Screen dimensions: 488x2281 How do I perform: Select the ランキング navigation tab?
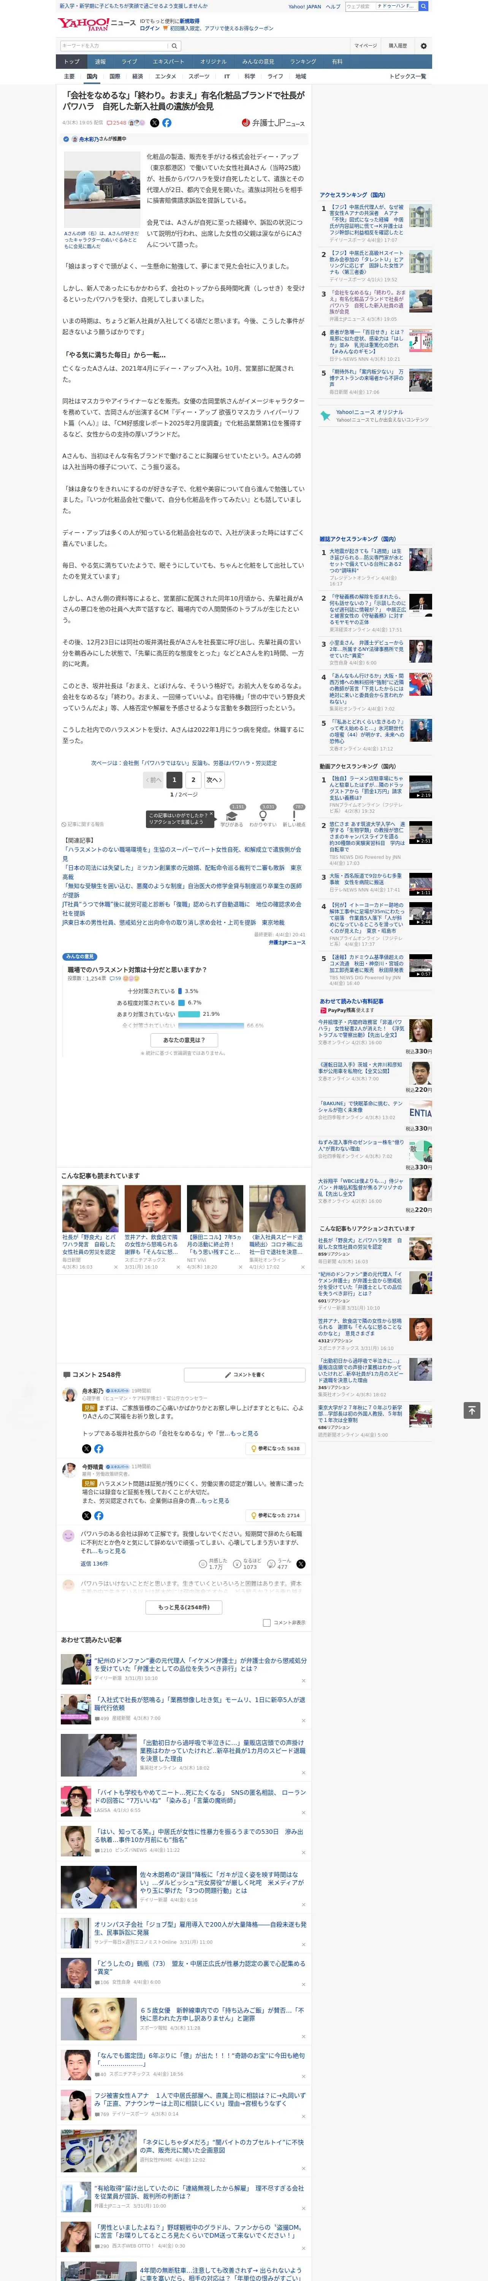(303, 62)
